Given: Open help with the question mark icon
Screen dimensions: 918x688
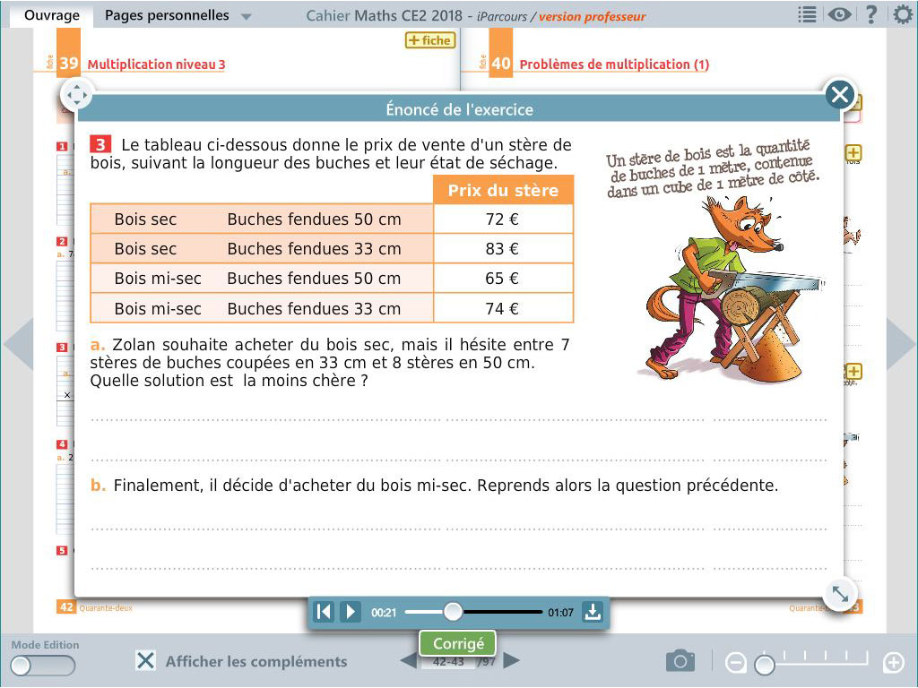Looking at the screenshot, I should click(870, 15).
